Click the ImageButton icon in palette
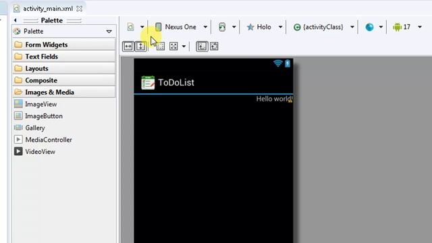 click(18, 115)
